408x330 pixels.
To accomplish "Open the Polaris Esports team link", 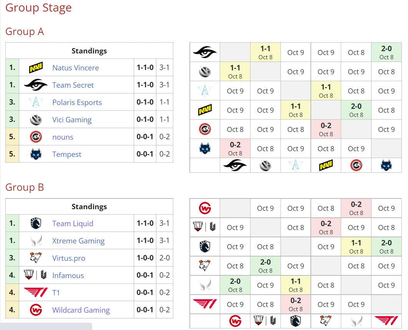I will (77, 102).
